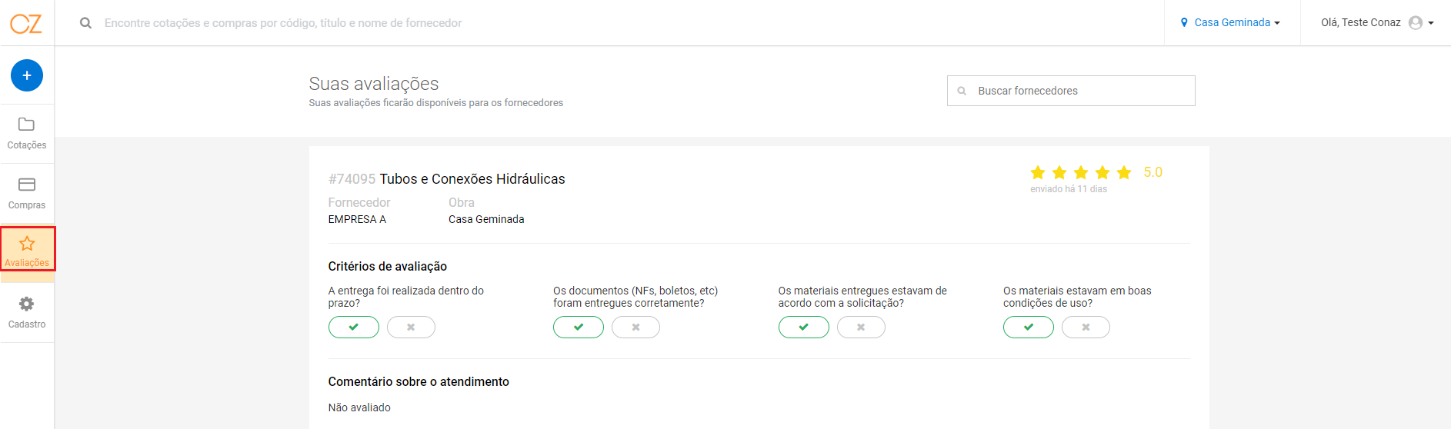Open the Cadastro gear icon
The width and height of the screenshot is (1451, 429).
(x=27, y=304)
